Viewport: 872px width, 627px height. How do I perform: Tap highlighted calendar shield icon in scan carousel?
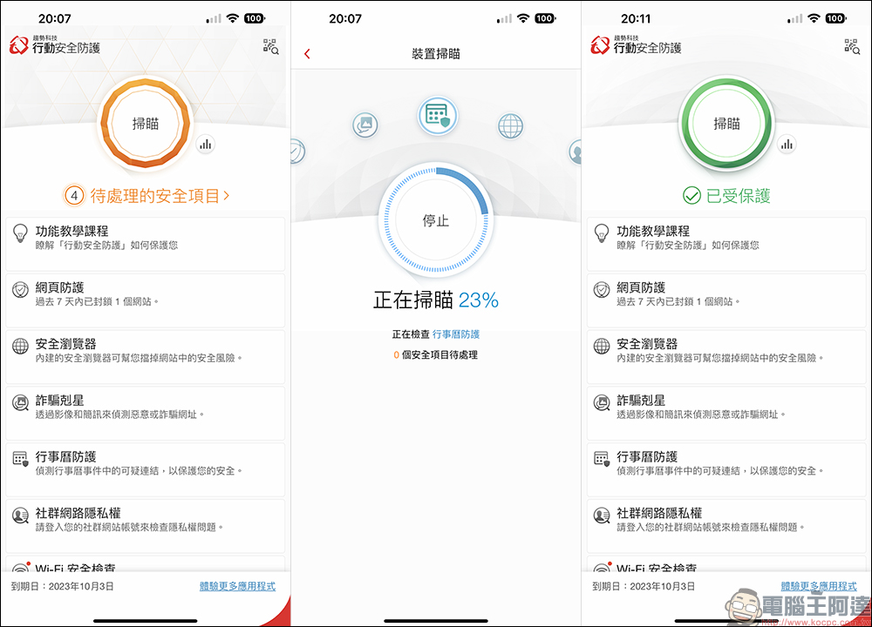437,116
